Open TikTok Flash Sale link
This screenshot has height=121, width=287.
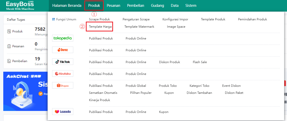coord(200,62)
